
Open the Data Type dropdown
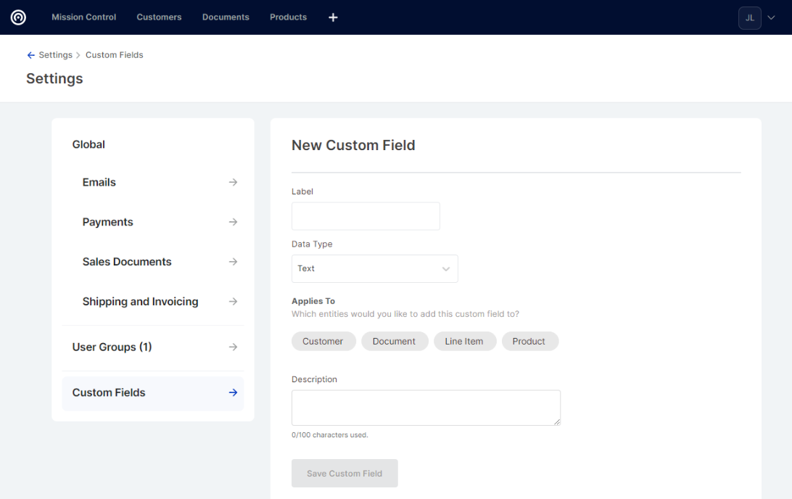(374, 268)
